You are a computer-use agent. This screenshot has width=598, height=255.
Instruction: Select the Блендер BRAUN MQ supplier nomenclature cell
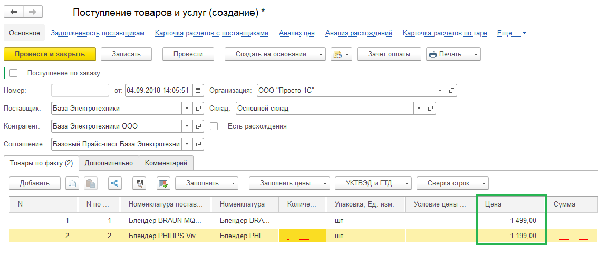(165, 220)
